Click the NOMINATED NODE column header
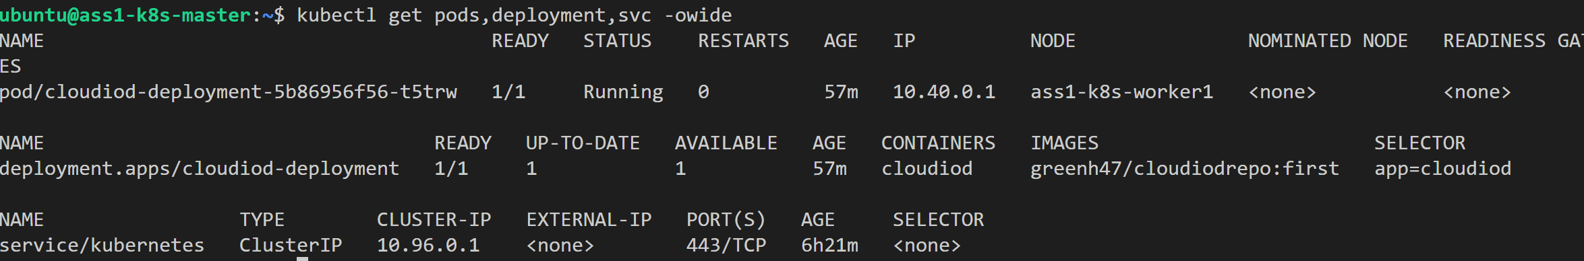The width and height of the screenshot is (1584, 261). tap(1328, 41)
